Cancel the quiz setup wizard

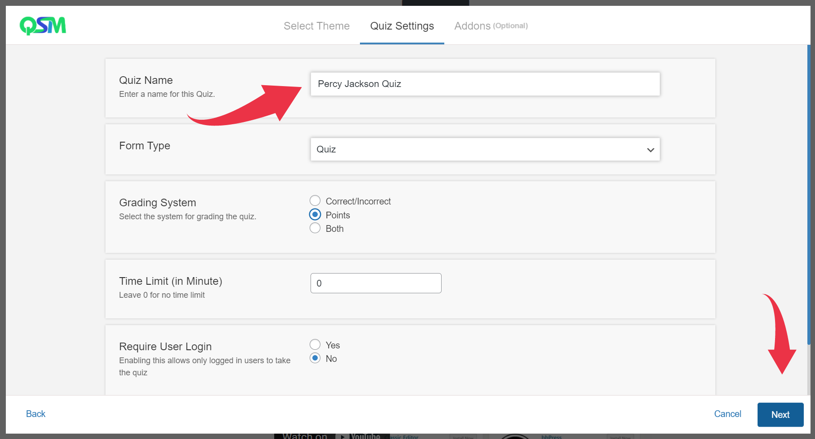(x=727, y=414)
